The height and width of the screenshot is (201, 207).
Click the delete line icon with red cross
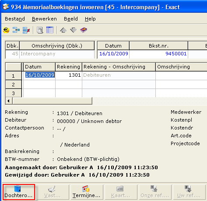click(x=26, y=30)
